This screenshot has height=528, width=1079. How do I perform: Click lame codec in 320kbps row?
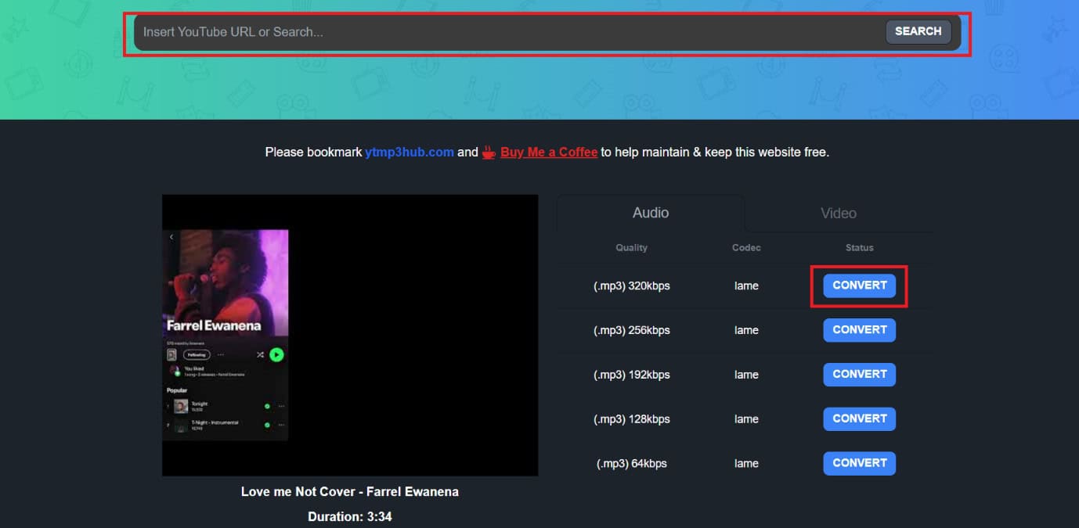tap(746, 286)
